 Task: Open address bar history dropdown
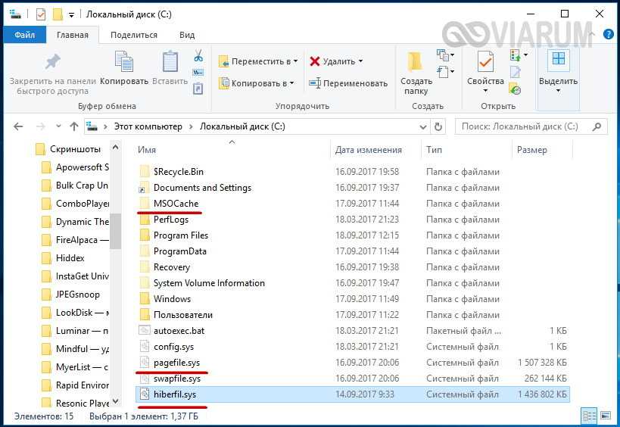click(422, 127)
